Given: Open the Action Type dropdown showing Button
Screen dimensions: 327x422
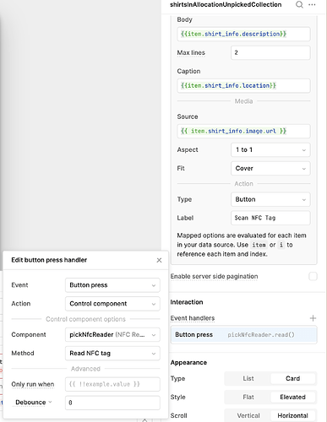Looking at the screenshot, I should (x=270, y=199).
